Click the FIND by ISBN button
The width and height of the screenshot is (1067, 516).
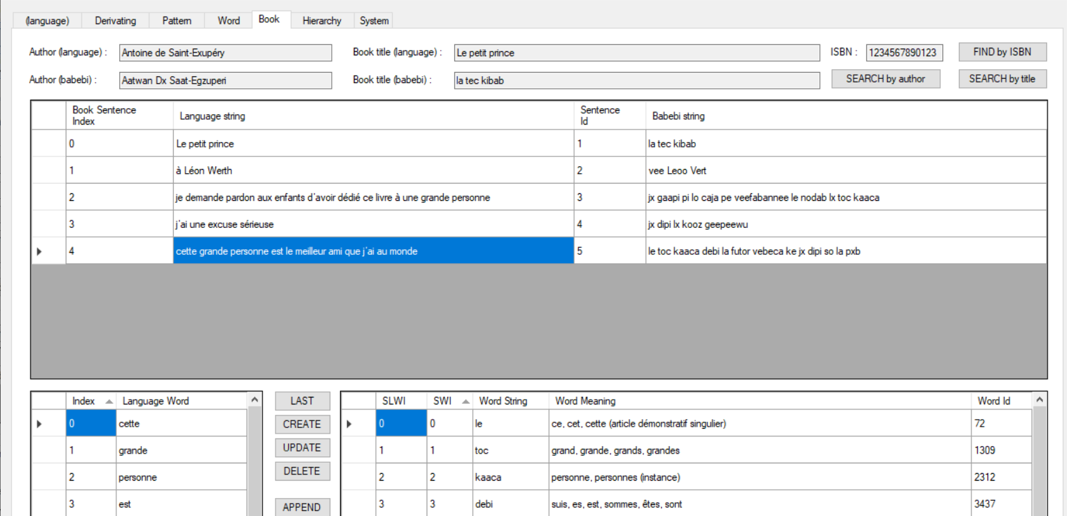[x=1002, y=52]
